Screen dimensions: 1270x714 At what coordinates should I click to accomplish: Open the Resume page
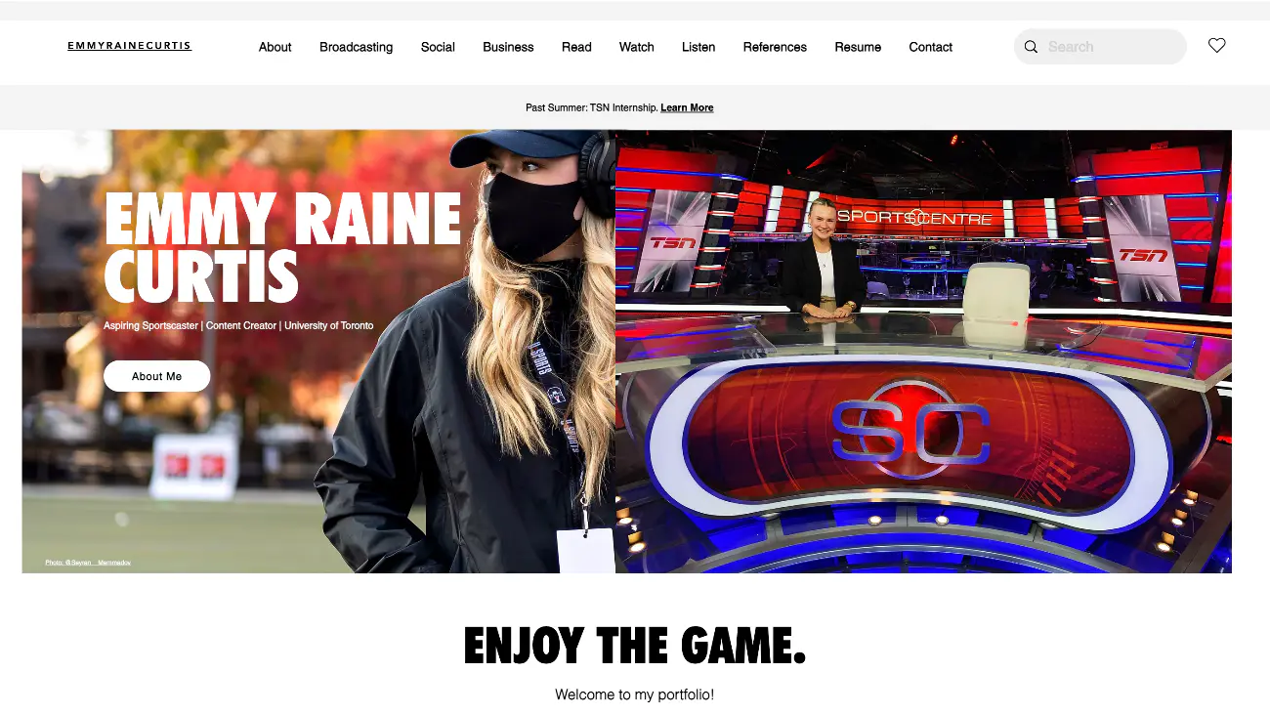(858, 47)
